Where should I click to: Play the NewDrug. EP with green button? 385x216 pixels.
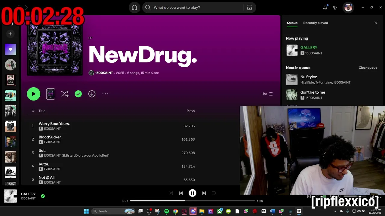(x=34, y=94)
